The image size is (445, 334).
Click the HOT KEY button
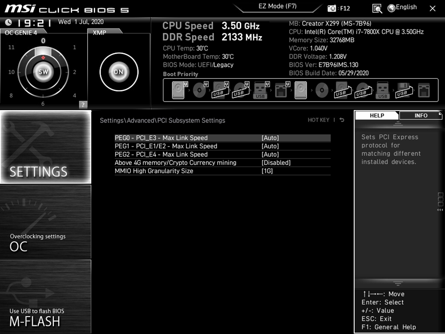click(319, 120)
